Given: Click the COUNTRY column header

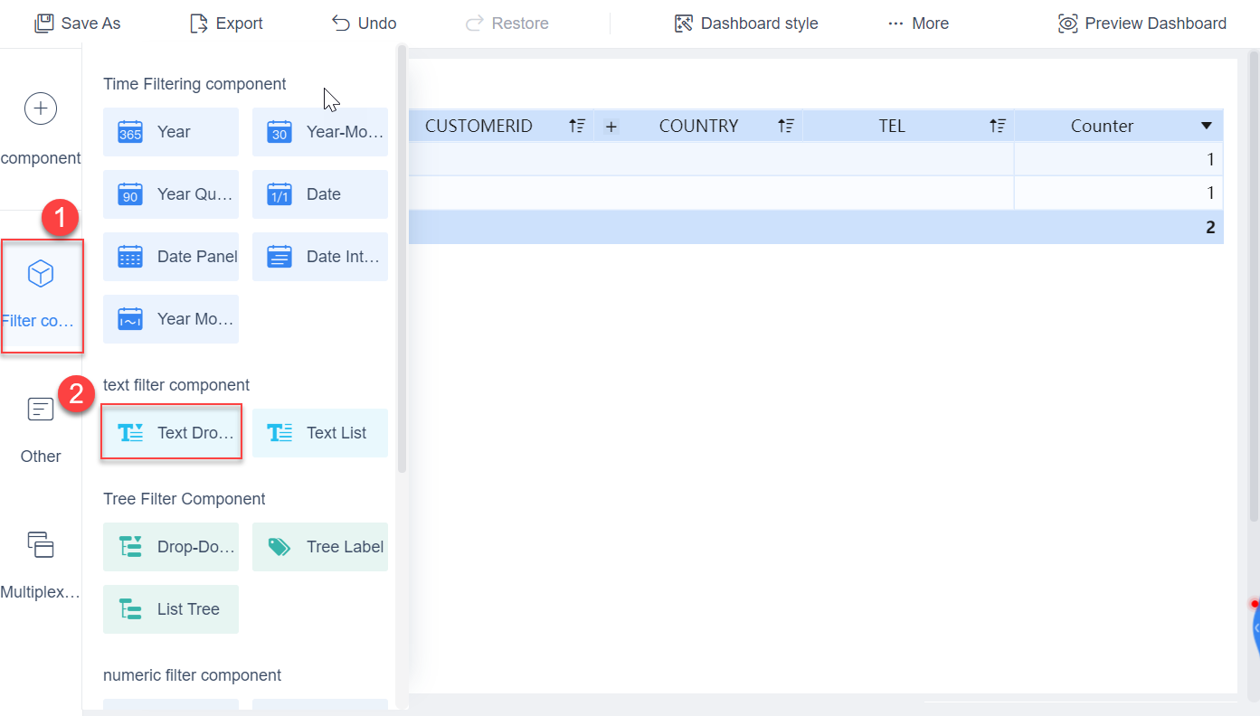Looking at the screenshot, I should click(698, 127).
